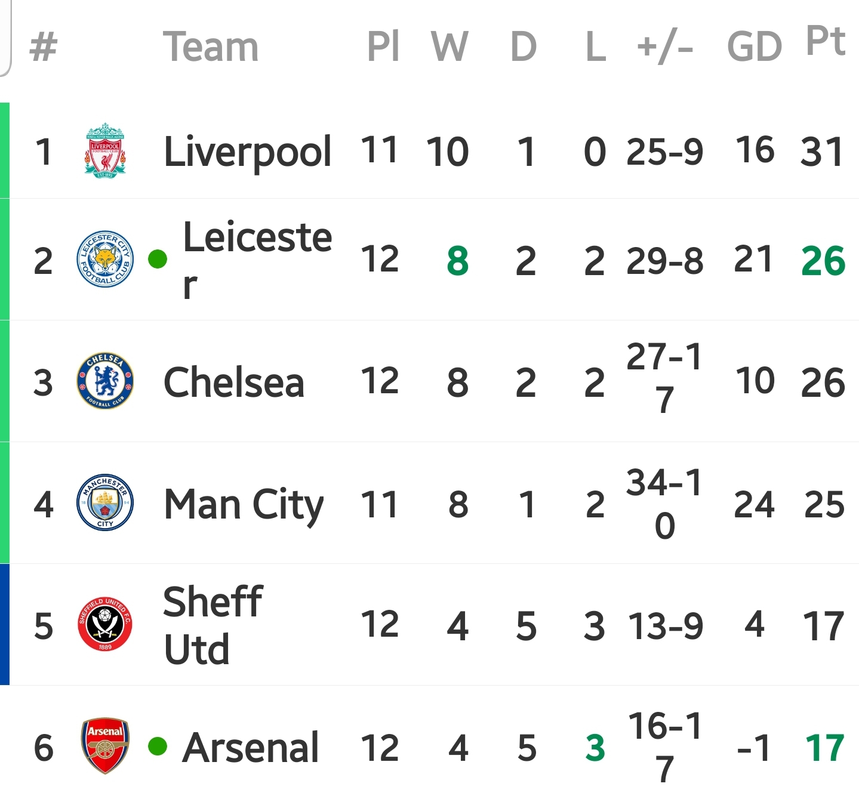859x802 pixels.
Task: Open the Chelsea team name link
Action: [x=234, y=382]
